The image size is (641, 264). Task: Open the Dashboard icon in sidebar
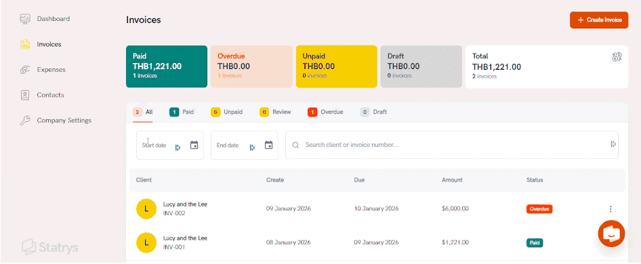(x=25, y=19)
